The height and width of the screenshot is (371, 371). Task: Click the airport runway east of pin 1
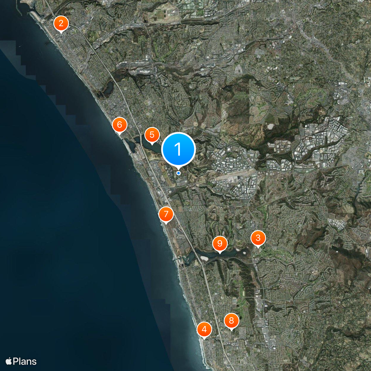[232, 175]
